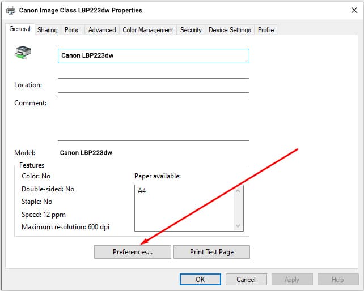Click the Model value Canon LBP223dw
Image resolution: width=364 pixels, height=291 pixels.
[86, 152]
